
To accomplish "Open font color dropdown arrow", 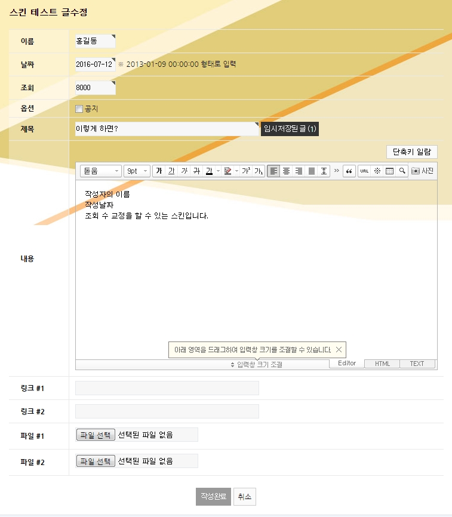I will 218,171.
